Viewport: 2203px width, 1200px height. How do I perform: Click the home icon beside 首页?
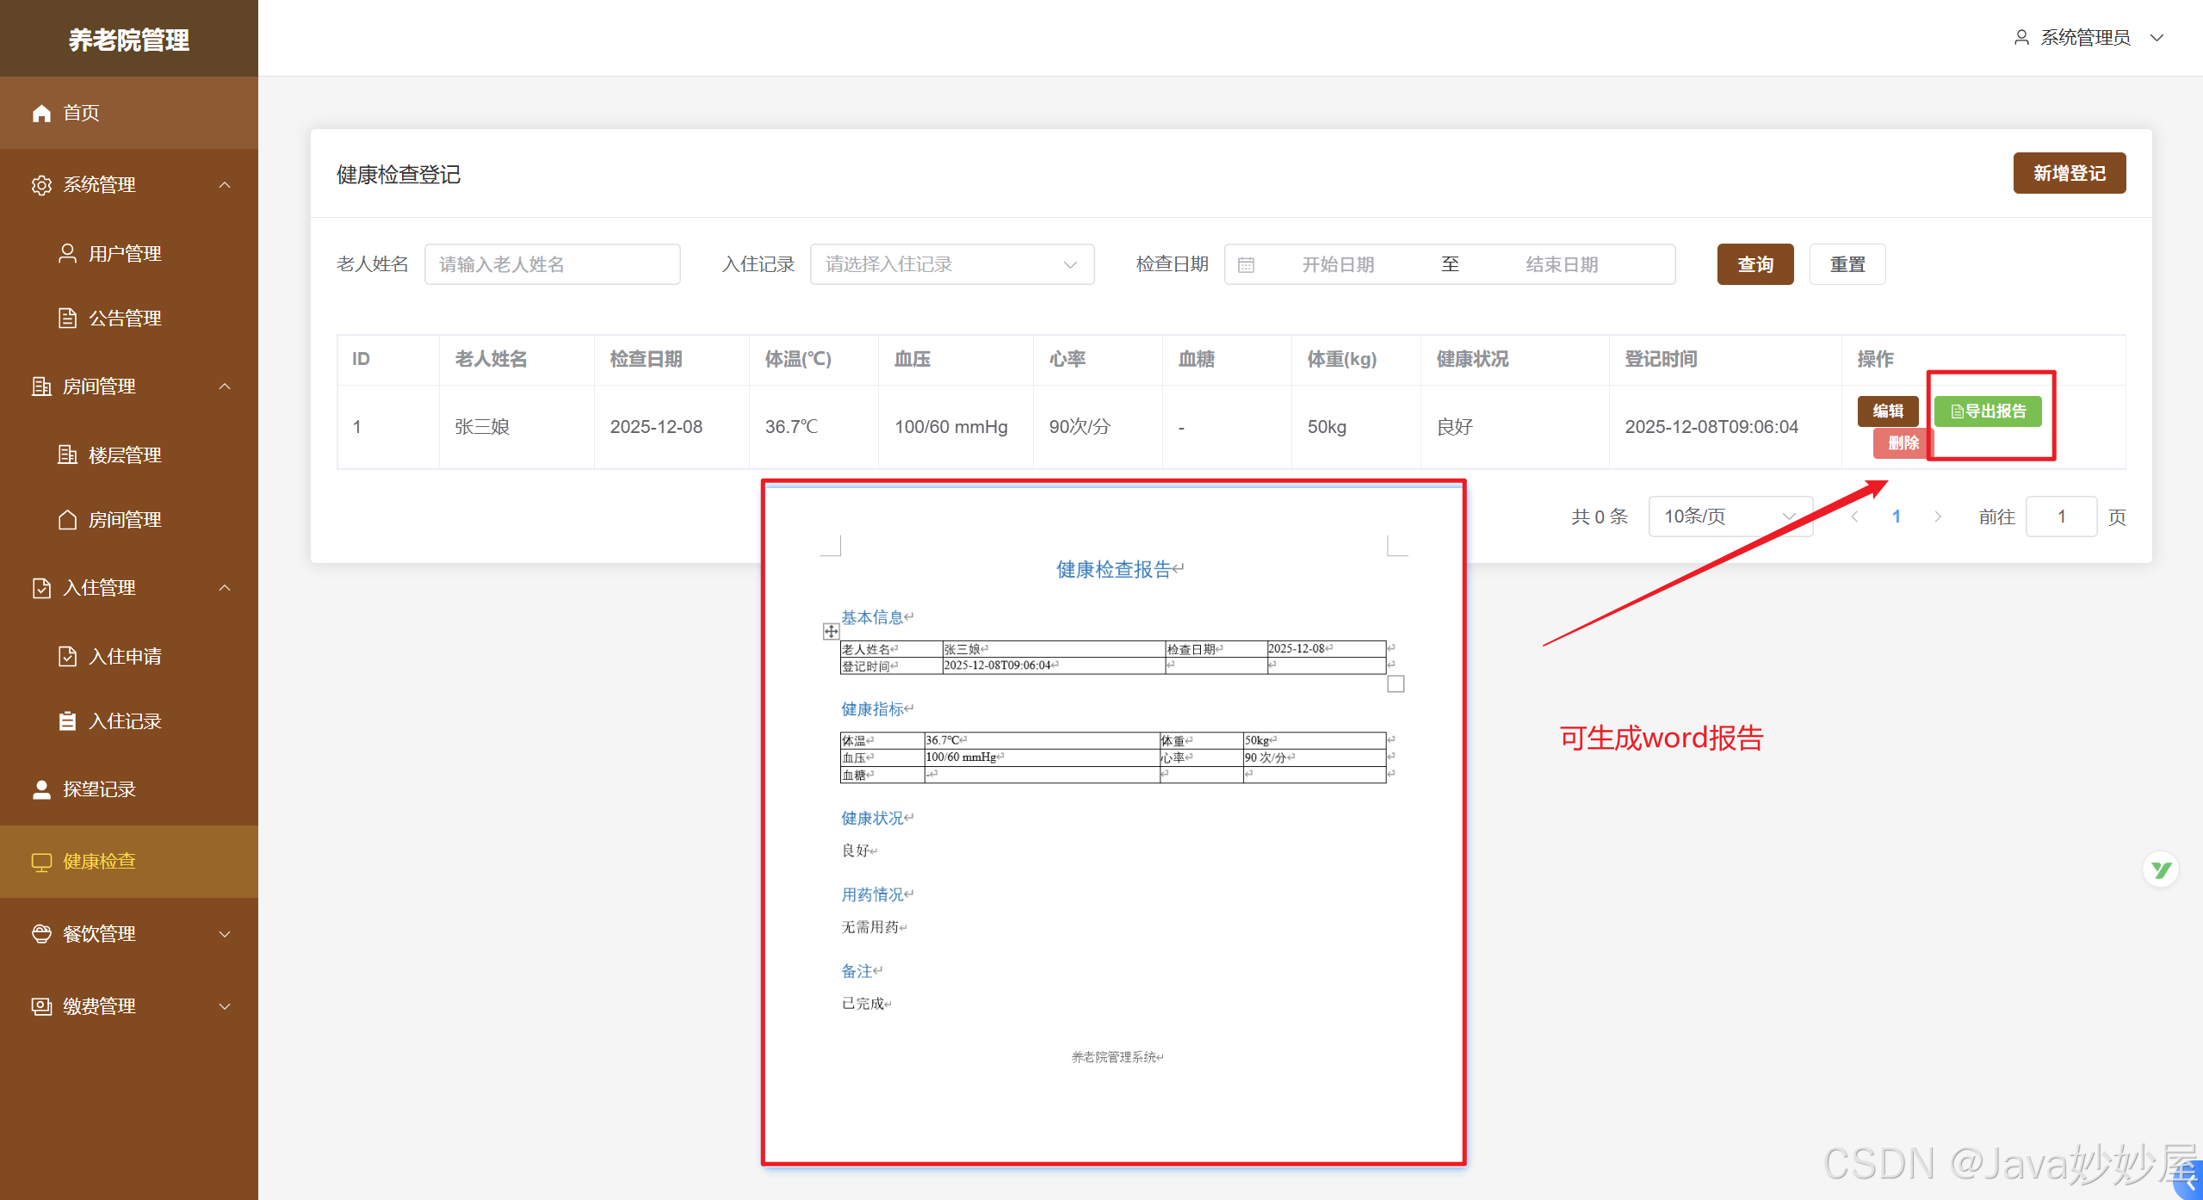coord(41,113)
